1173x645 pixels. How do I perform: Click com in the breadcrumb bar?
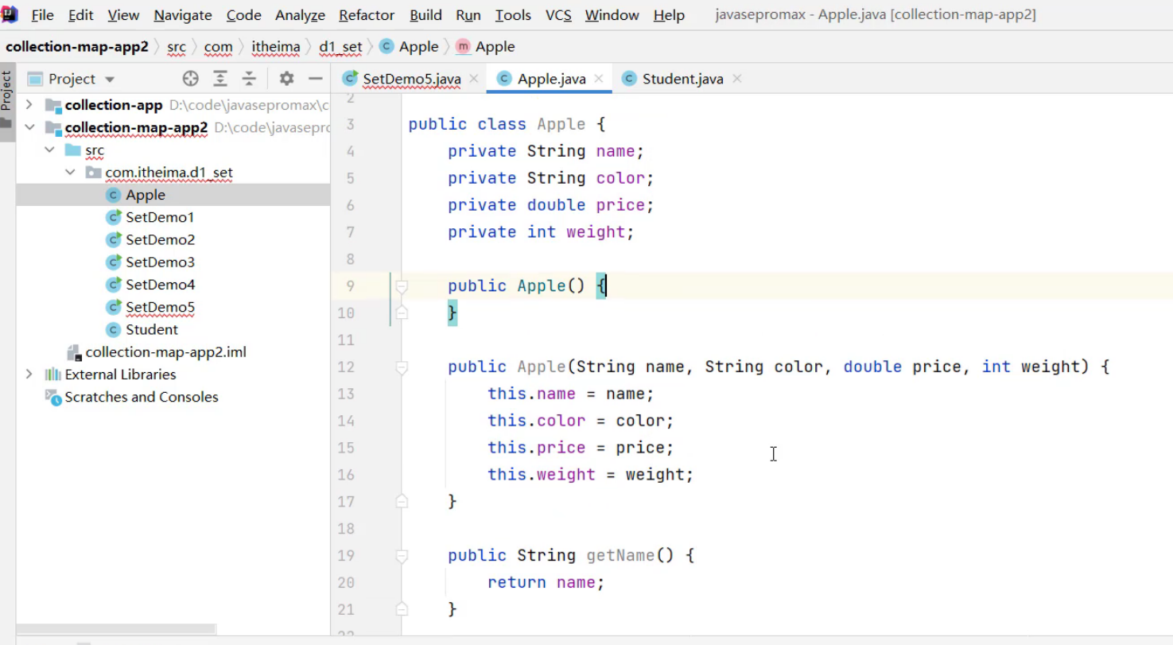click(218, 47)
